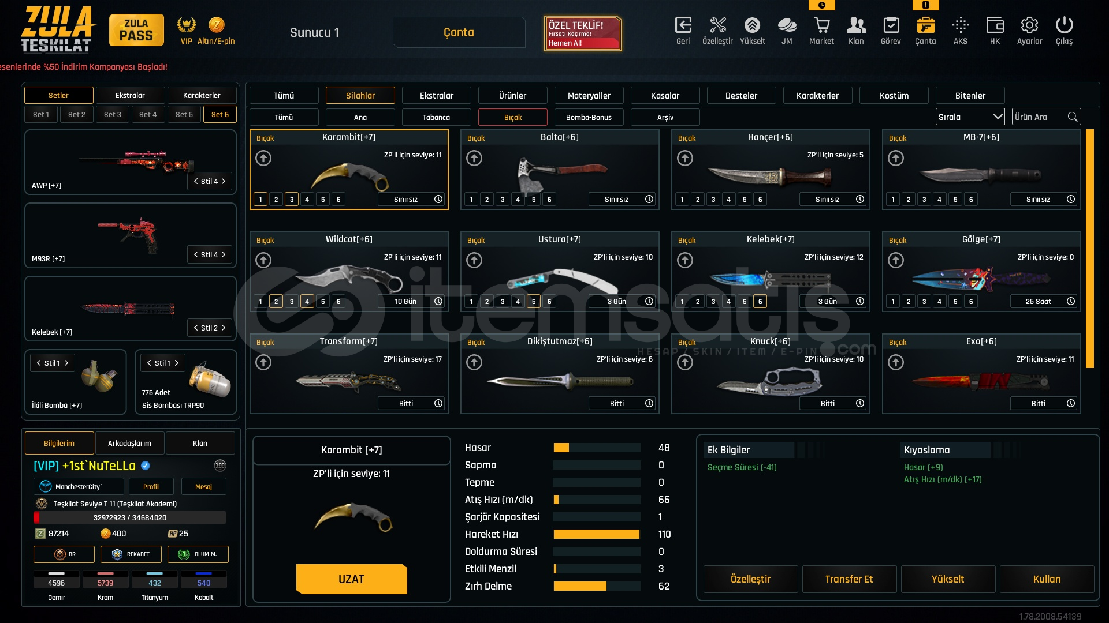Toggle set slot 1 on Balta[+6]

pyautogui.click(x=471, y=199)
